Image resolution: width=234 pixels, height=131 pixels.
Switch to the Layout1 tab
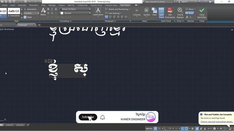10,125
